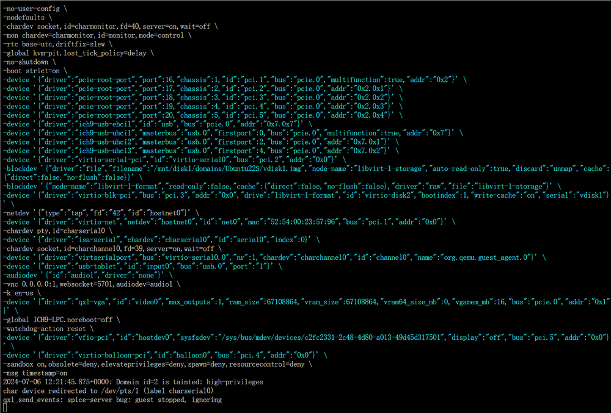
Task: Click the pcie-root-port line with "port":18
Action: (x=203, y=98)
